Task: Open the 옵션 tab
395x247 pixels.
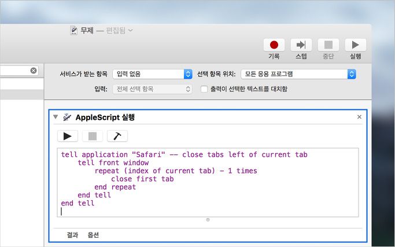Action: (93, 235)
